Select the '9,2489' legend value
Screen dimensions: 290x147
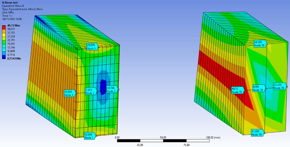tap(11, 51)
